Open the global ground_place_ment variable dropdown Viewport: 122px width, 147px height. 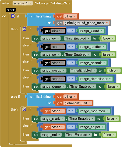click(x=87, y=23)
